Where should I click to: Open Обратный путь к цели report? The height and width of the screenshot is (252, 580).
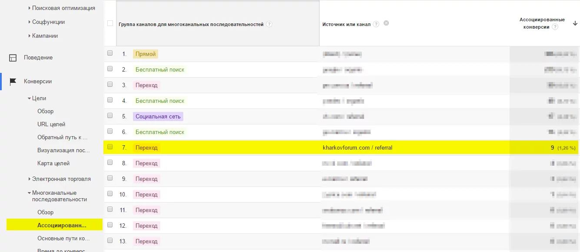pos(63,137)
